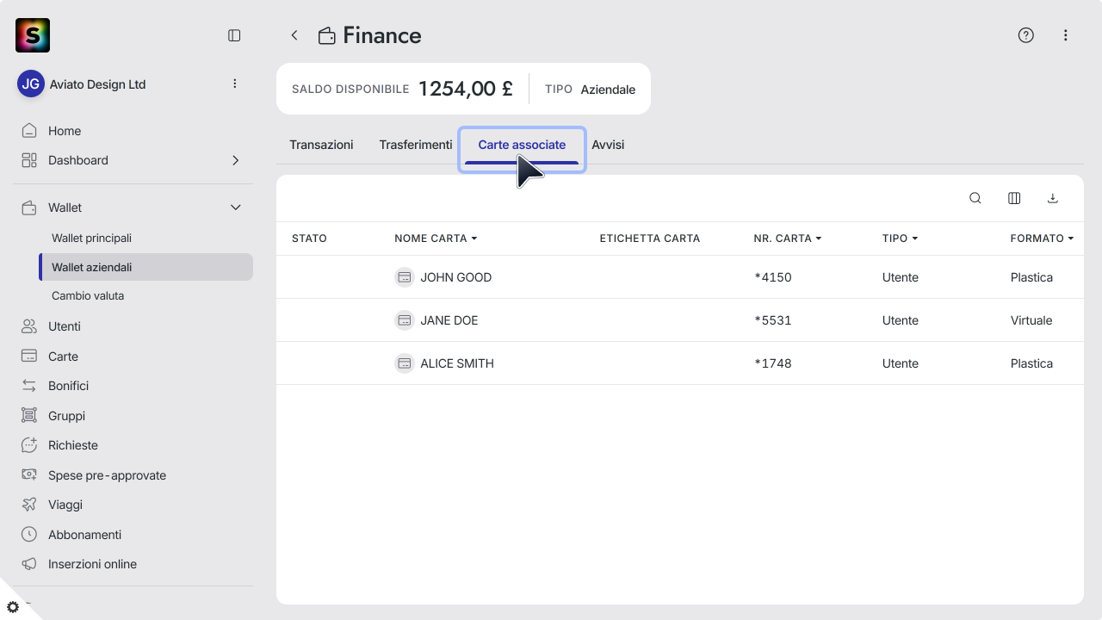This screenshot has width=1102, height=620.
Task: Click the card icon beside JANE DOE
Action: (x=405, y=320)
